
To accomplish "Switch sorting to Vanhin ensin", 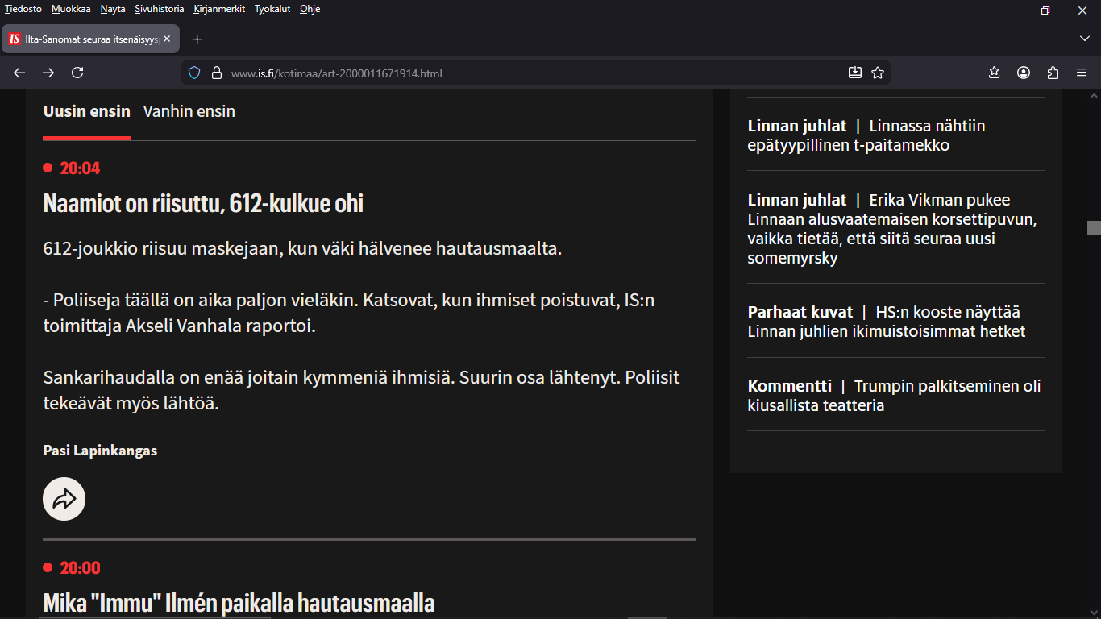I will pos(189,111).
